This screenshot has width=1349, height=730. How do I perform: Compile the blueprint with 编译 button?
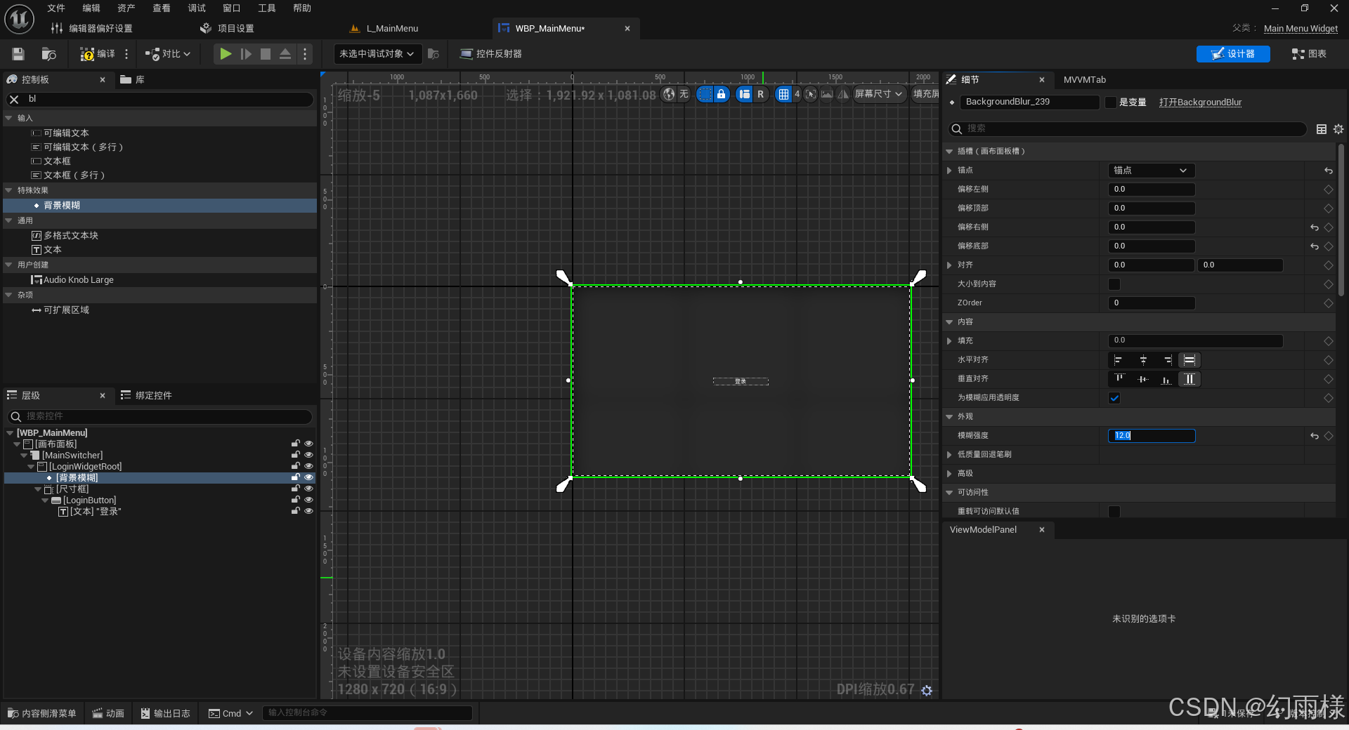tap(97, 54)
